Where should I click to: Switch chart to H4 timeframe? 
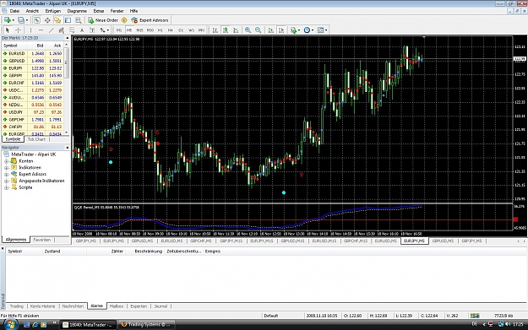tap(171, 30)
